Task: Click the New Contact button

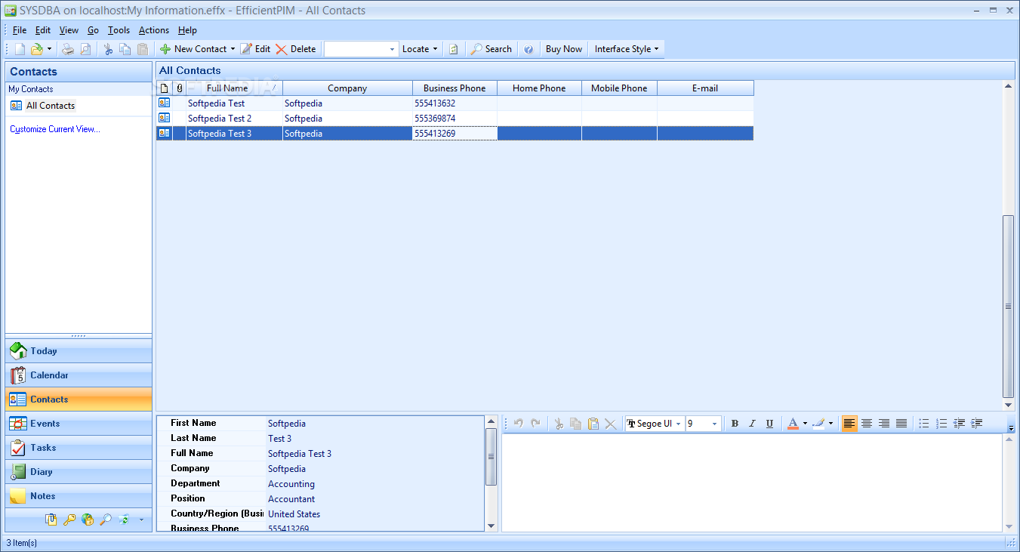Action: click(x=193, y=49)
